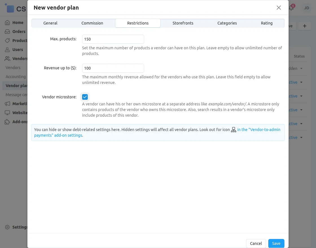Open the Vendors section icon
The image size is (316, 248).
[x=7, y=58]
